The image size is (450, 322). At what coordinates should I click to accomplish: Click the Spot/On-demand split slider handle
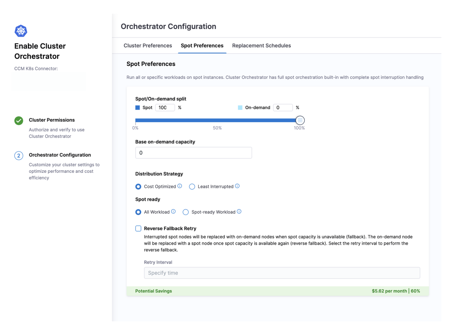tap(300, 120)
